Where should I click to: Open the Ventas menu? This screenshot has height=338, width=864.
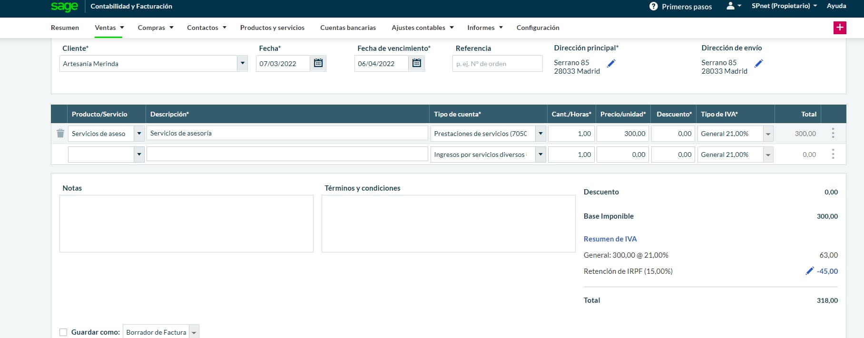point(109,28)
